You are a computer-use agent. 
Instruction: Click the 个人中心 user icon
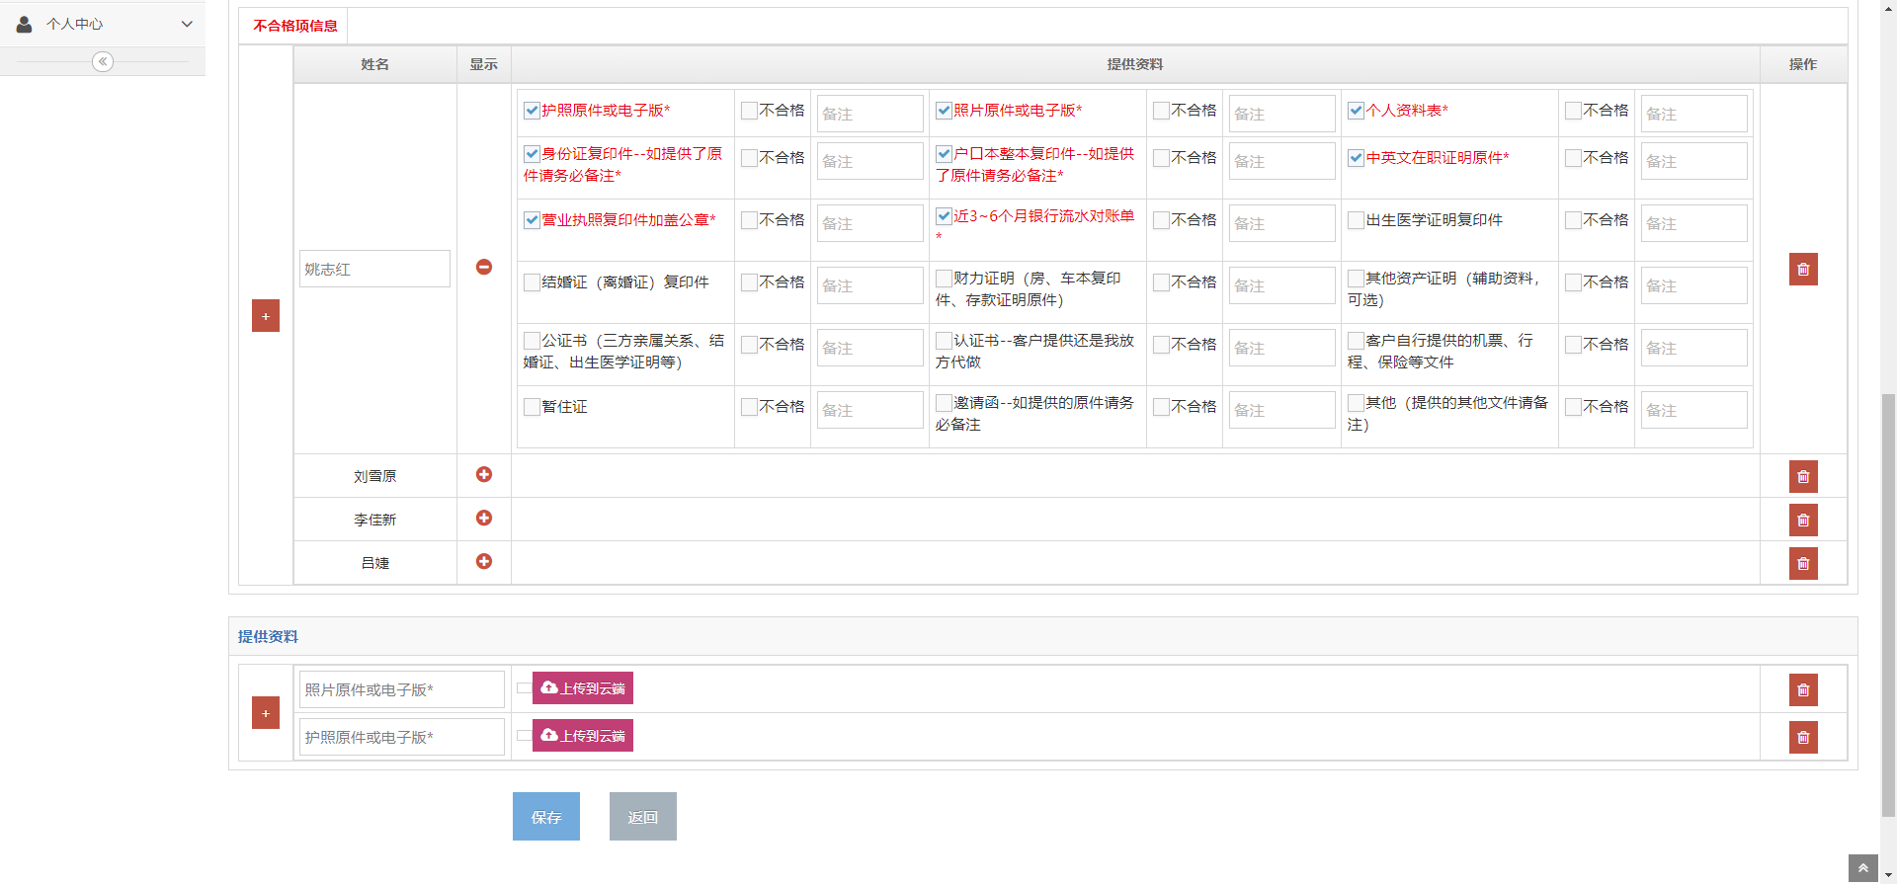coord(24,24)
